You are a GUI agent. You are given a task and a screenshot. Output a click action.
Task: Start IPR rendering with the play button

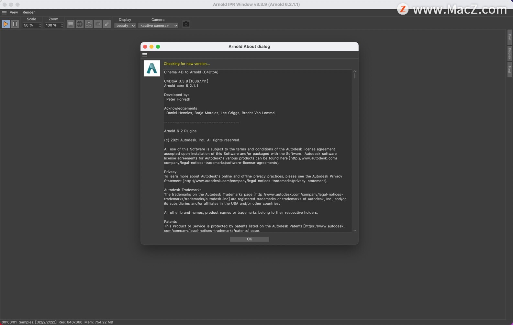(6, 24)
